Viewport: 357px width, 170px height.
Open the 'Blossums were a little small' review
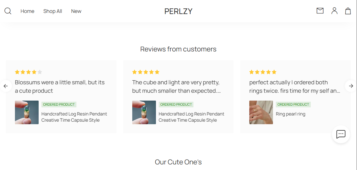(x=60, y=87)
